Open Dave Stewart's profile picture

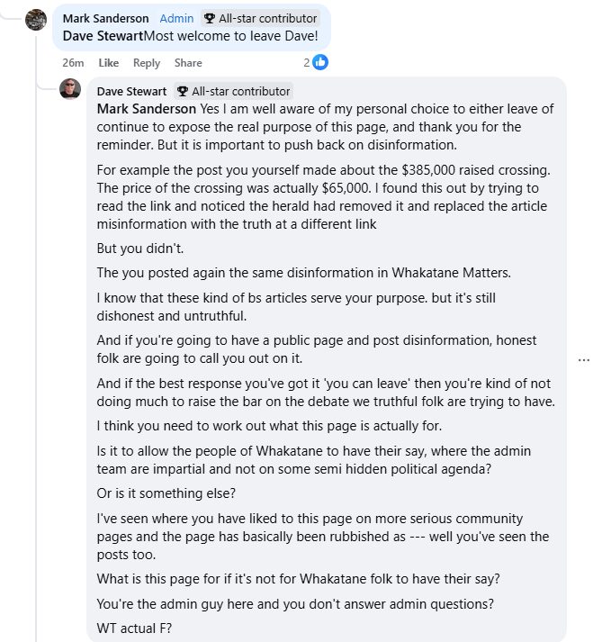[x=70, y=90]
